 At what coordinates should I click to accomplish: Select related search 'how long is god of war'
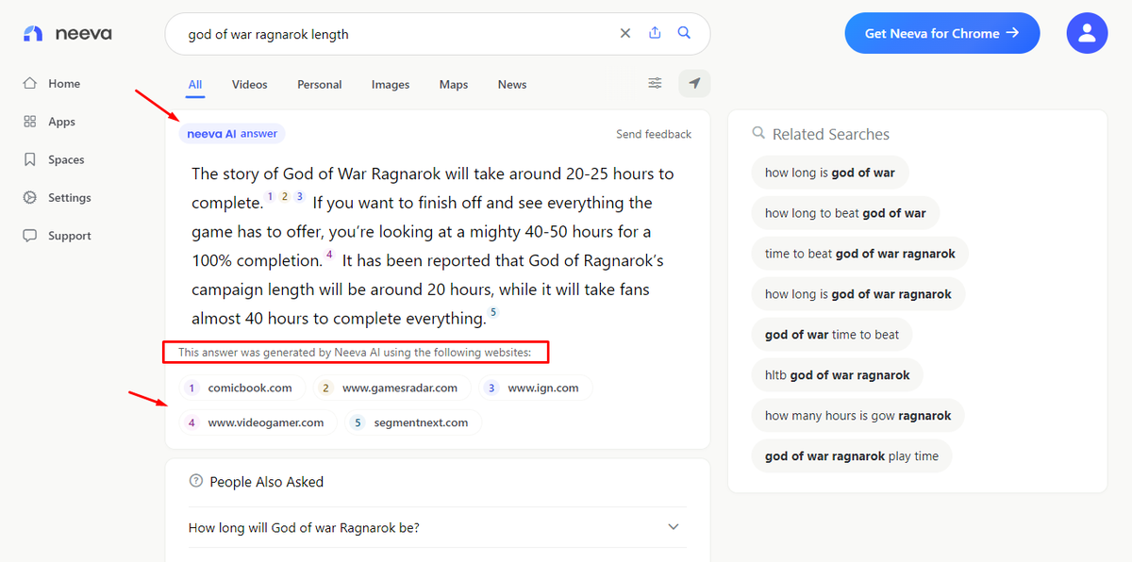click(x=829, y=173)
